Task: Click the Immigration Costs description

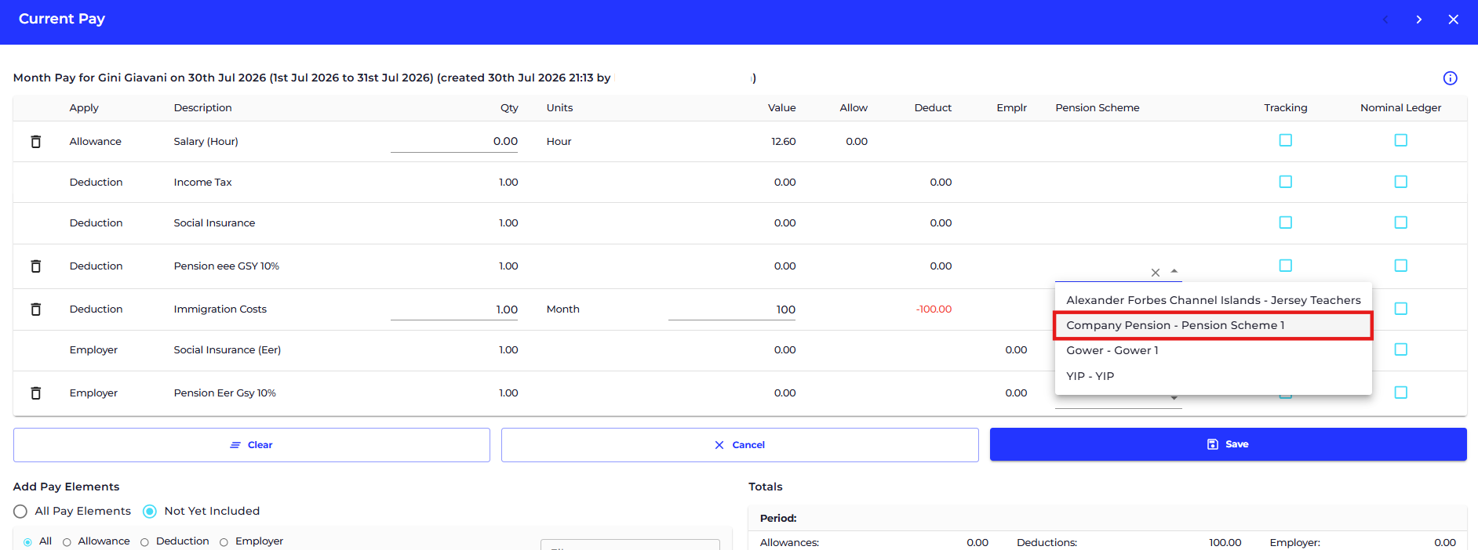Action: [x=220, y=309]
